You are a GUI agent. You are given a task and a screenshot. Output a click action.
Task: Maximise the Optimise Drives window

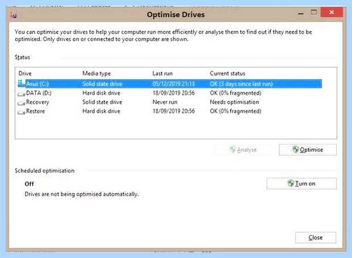point(314,12)
